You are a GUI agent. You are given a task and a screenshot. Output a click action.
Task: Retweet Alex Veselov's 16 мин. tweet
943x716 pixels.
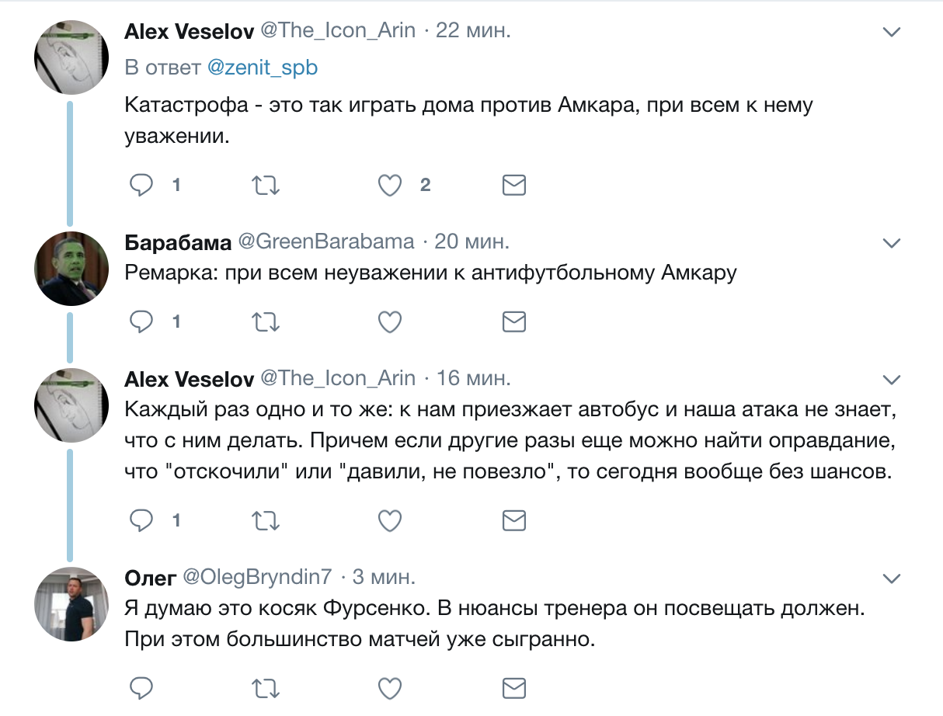click(266, 520)
